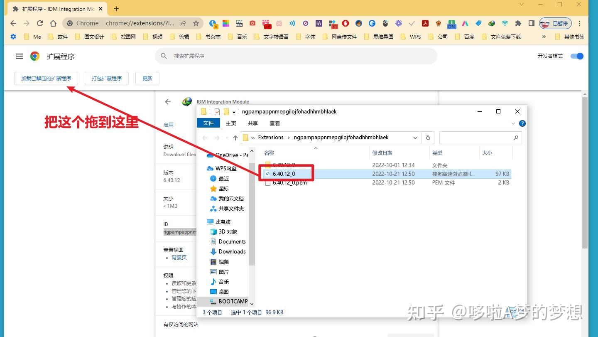Click the blue price tag extension icon

pos(478,24)
